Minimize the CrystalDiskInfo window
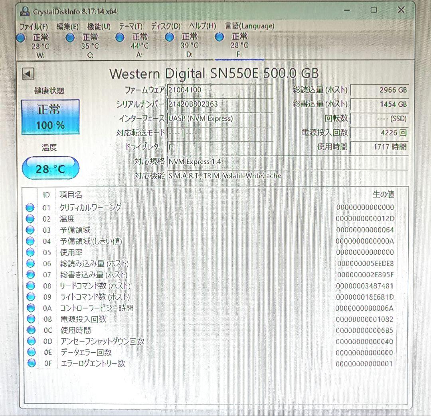This screenshot has height=416, width=431. coord(347,10)
